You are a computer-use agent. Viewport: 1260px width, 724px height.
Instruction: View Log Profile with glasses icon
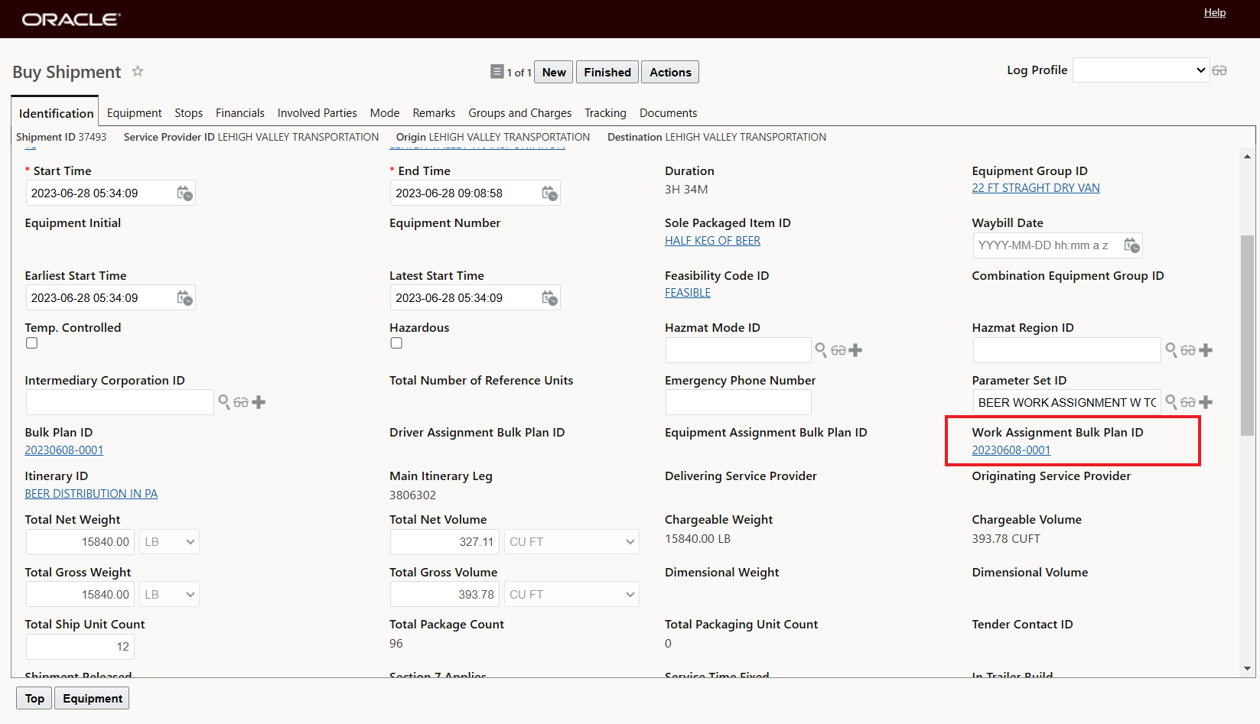tap(1219, 70)
